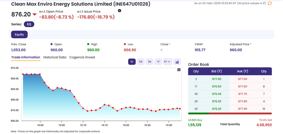Open the info icon beside issue price
Viewport: 283px width, 134px height.
click(x=119, y=11)
